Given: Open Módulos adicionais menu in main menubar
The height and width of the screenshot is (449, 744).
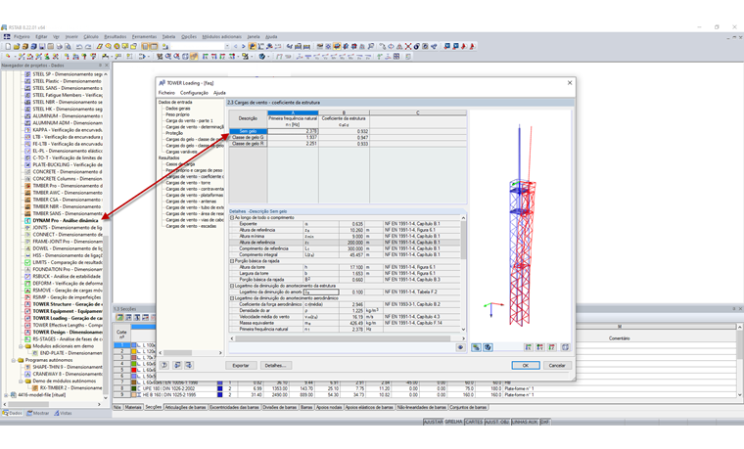Looking at the screenshot, I should [x=221, y=36].
